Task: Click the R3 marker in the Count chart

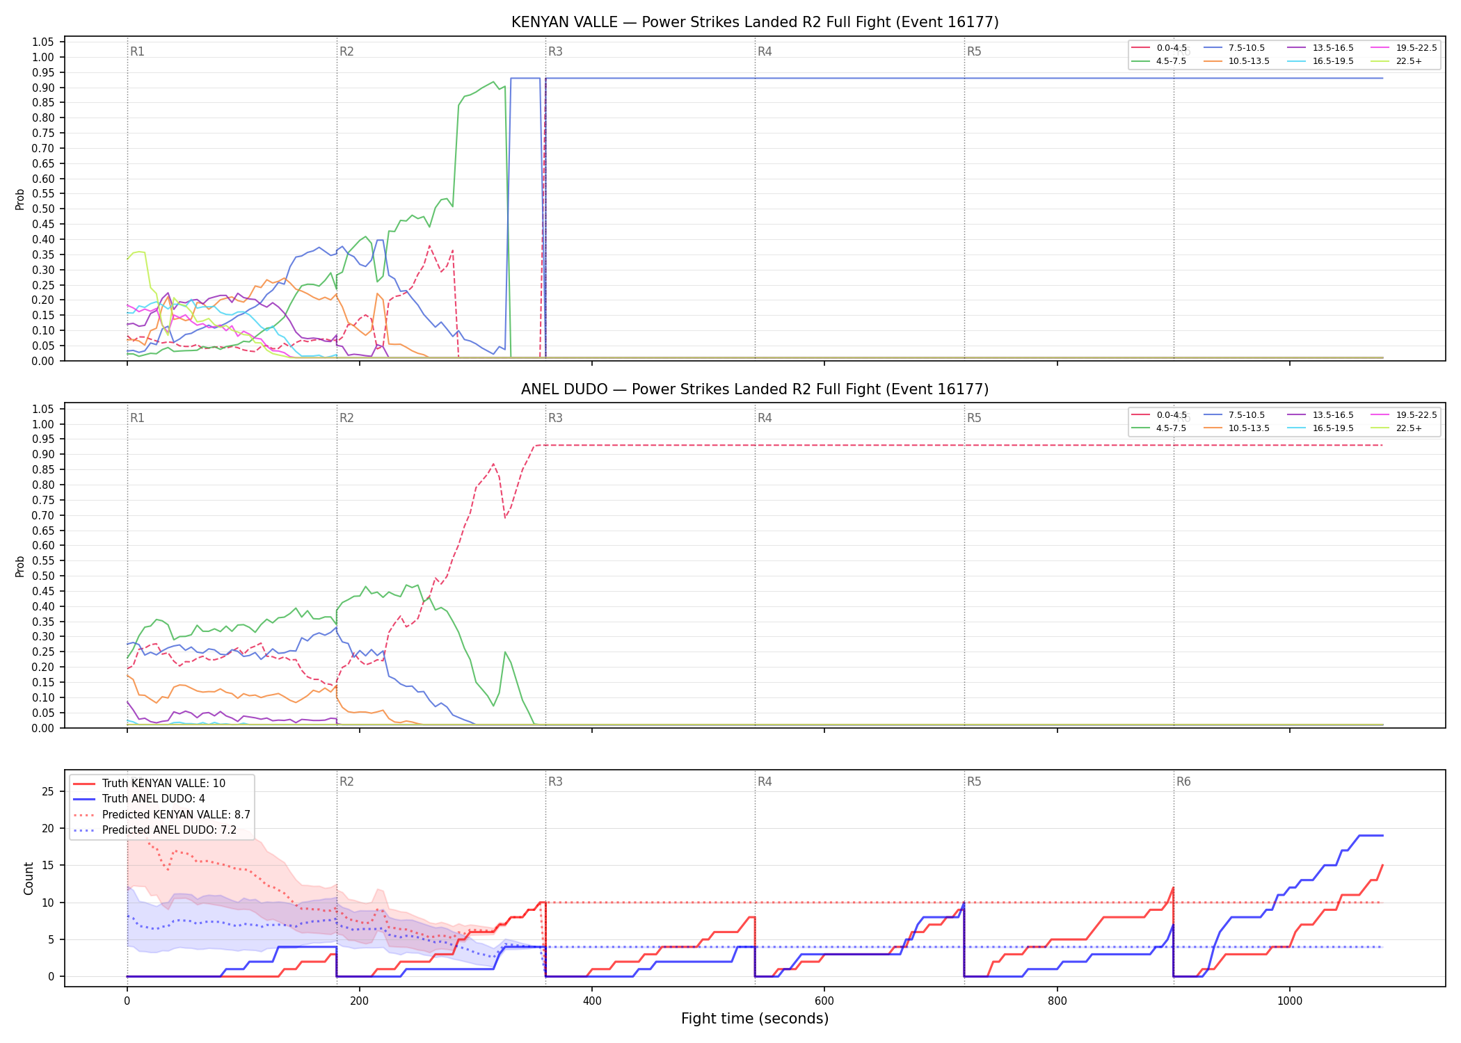Action: click(x=555, y=782)
